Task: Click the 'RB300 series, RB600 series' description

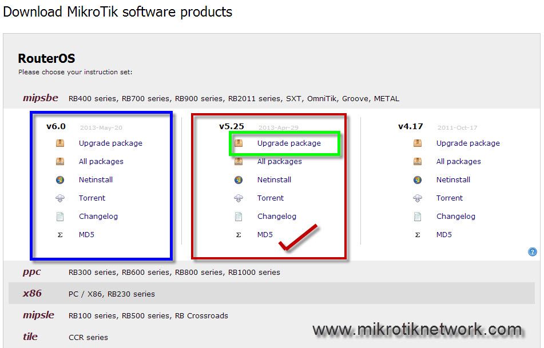Action: pyautogui.click(x=174, y=273)
